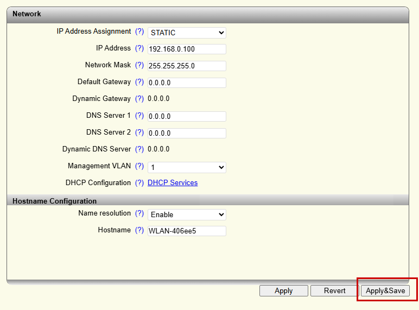Open help for Network Mask field
This screenshot has width=419, height=310.
point(139,66)
